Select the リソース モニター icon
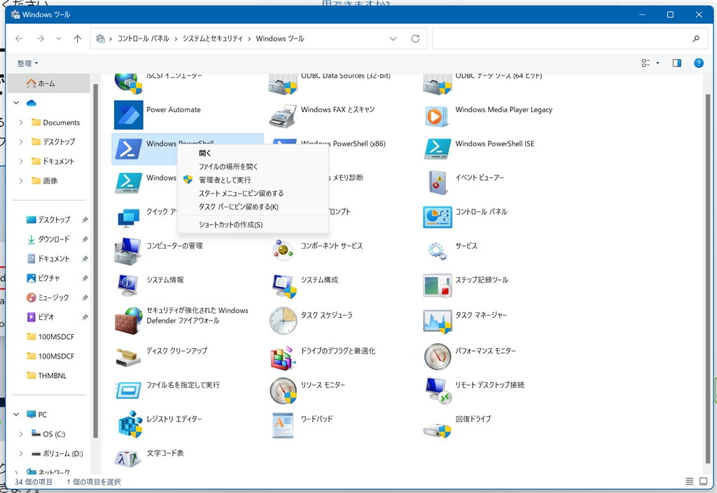Screen dimensions: 717x493 283,391
